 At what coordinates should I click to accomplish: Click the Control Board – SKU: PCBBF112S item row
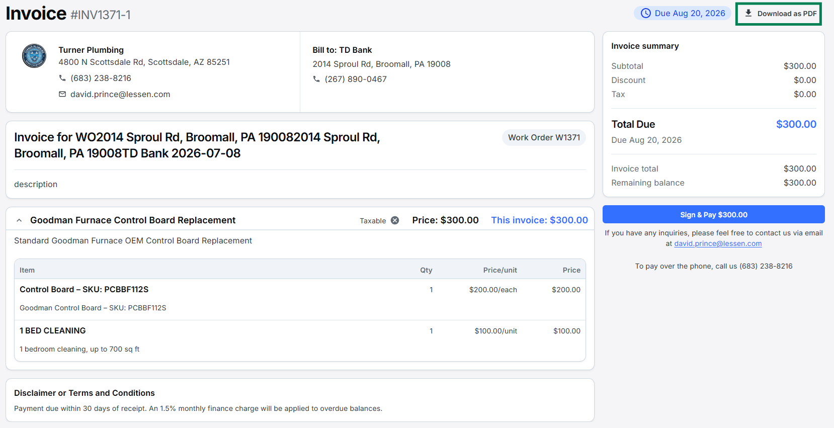click(x=300, y=299)
